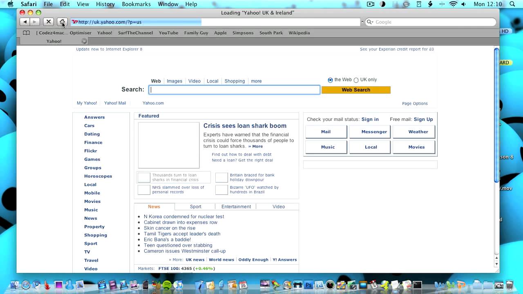Open Flickr in the left sidebar
523x294 pixels.
pos(91,151)
